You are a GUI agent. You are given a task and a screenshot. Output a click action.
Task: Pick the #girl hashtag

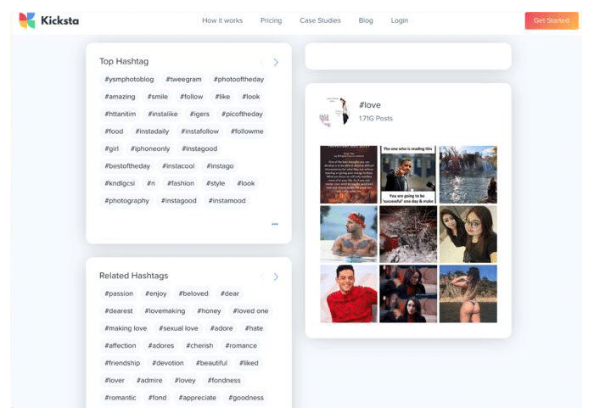(x=112, y=148)
